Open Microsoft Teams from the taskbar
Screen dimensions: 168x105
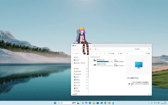coord(82,103)
